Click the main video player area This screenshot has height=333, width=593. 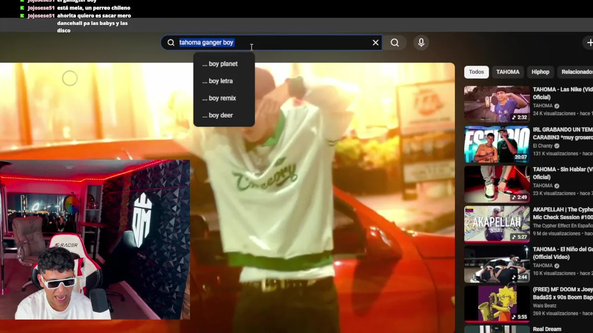(227, 197)
